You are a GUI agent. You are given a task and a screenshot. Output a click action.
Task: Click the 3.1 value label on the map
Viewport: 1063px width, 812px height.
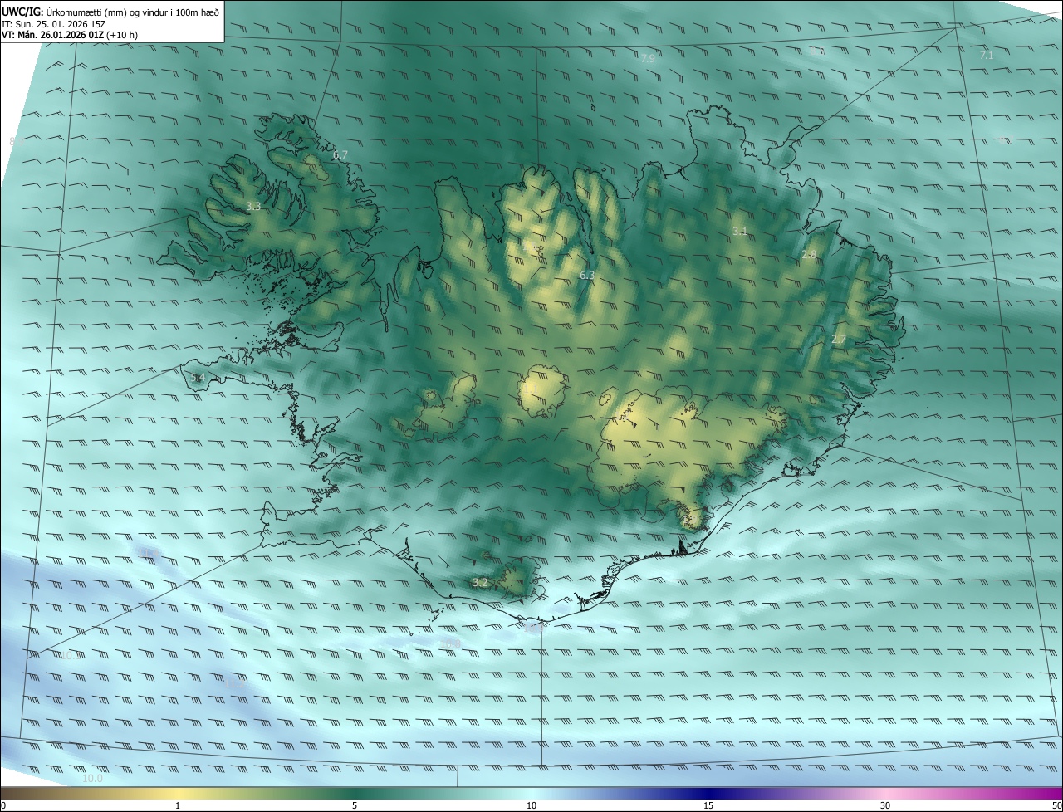coord(739,231)
